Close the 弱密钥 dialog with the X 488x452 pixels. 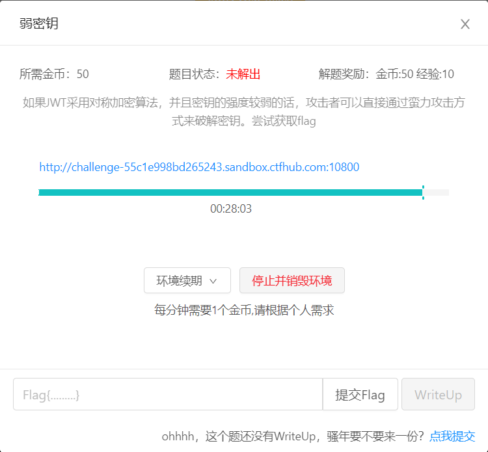[465, 25]
